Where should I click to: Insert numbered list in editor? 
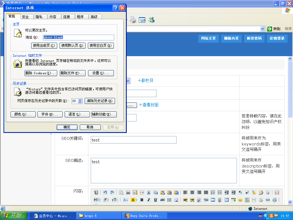click(213, 192)
